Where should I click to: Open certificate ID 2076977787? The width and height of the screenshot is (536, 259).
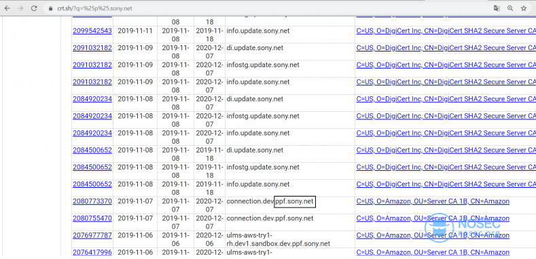pyautogui.click(x=92, y=235)
